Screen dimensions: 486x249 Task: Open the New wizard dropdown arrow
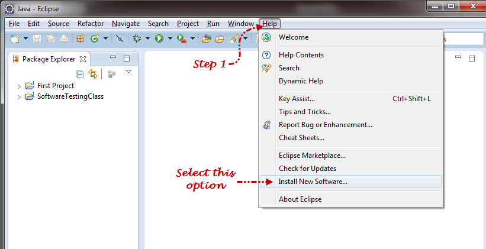pyautogui.click(x=25, y=38)
